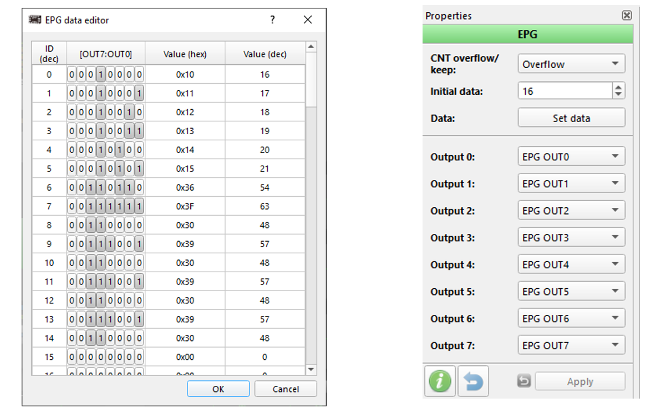
Task: Click the help question mark button
Action: (x=272, y=20)
